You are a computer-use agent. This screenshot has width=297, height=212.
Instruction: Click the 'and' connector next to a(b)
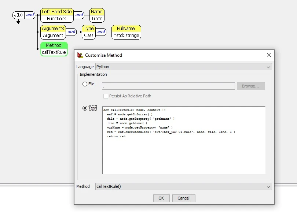(x=30, y=15)
